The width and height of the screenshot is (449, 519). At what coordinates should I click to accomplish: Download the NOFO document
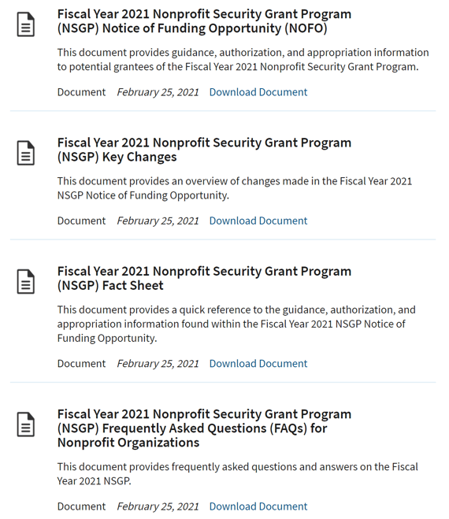pyautogui.click(x=258, y=92)
